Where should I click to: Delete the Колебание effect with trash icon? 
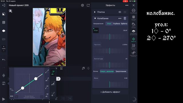pyautogui.click(x=125, y=18)
